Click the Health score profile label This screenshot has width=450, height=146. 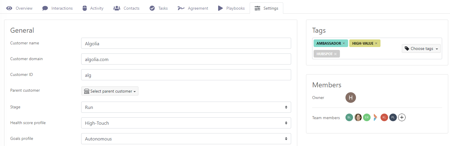click(28, 123)
